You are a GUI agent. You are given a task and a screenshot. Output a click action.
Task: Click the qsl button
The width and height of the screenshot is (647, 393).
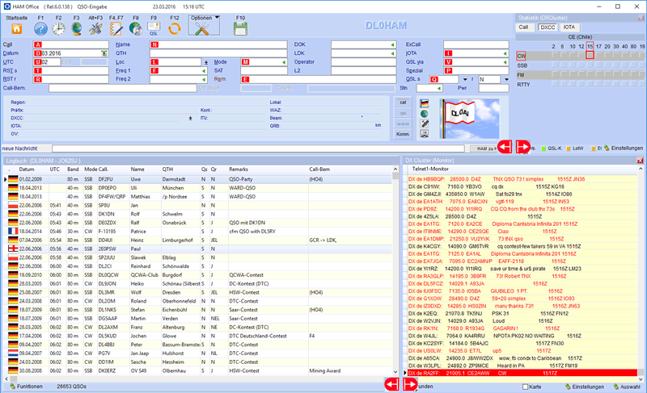click(x=403, y=113)
